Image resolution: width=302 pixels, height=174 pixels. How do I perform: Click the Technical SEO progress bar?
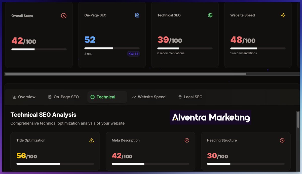click(x=185, y=48)
